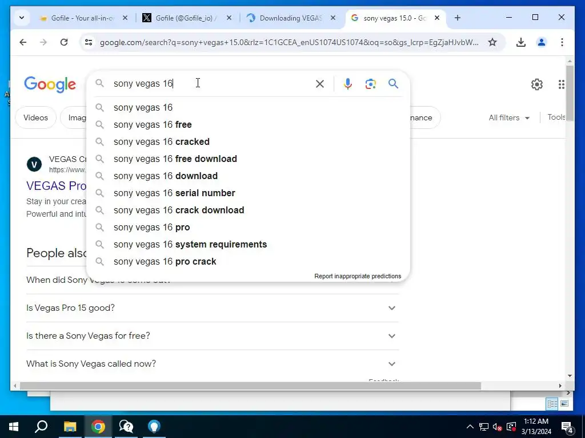Go to the Google logo homepage
Viewport: 585px width, 438px height.
click(x=50, y=84)
